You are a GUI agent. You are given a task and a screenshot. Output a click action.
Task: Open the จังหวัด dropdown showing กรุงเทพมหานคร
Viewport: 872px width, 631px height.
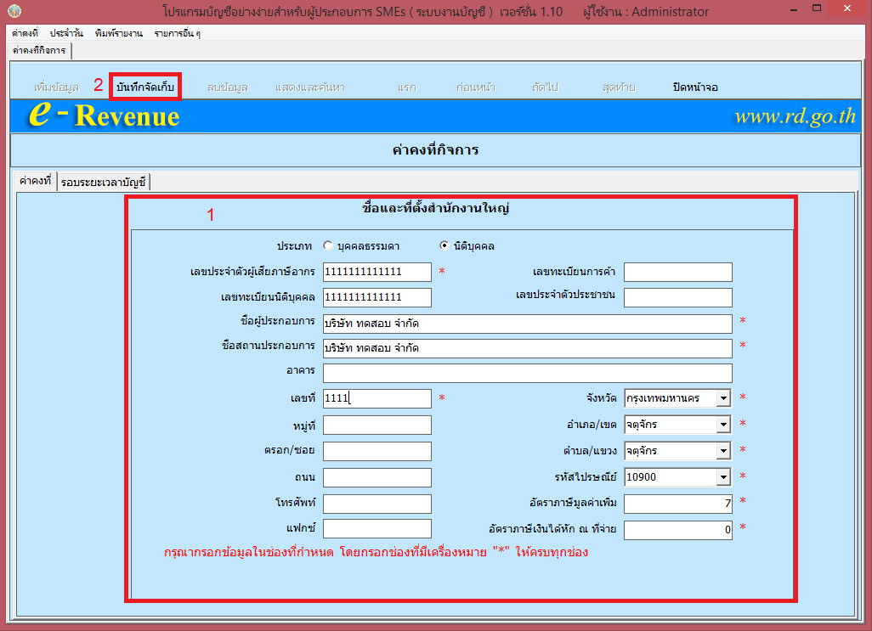pyautogui.click(x=723, y=398)
